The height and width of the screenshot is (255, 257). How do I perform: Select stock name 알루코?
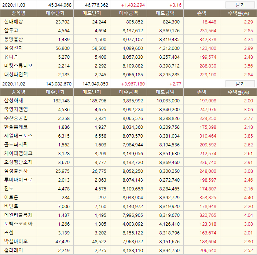11,30
